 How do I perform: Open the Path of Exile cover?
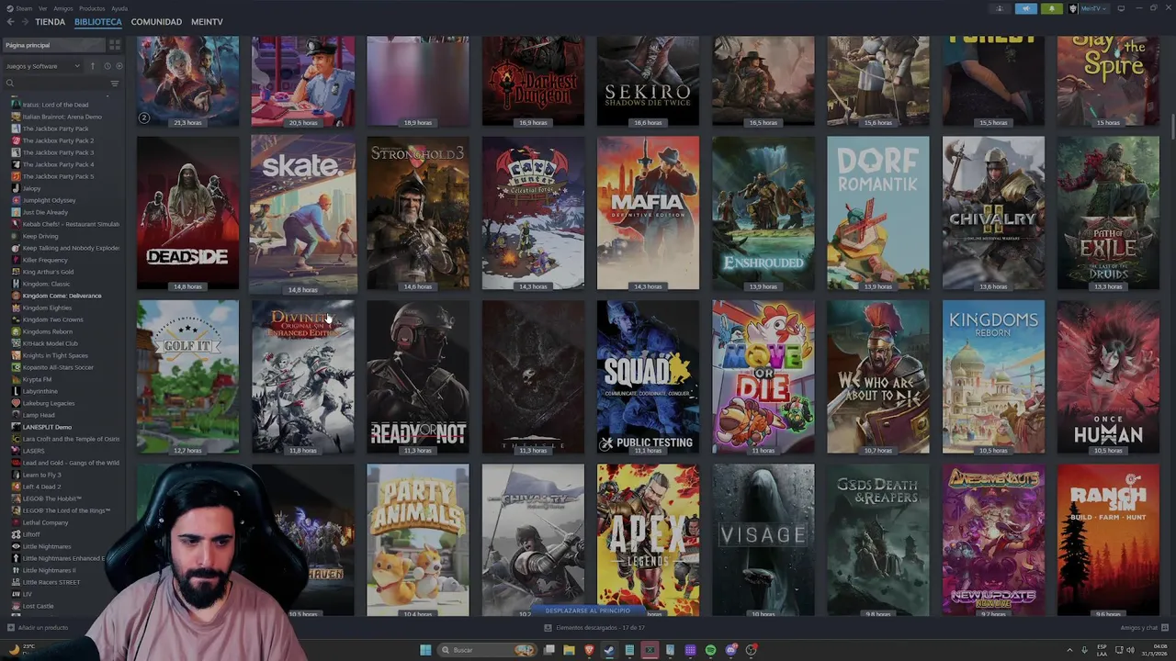pyautogui.click(x=1108, y=213)
